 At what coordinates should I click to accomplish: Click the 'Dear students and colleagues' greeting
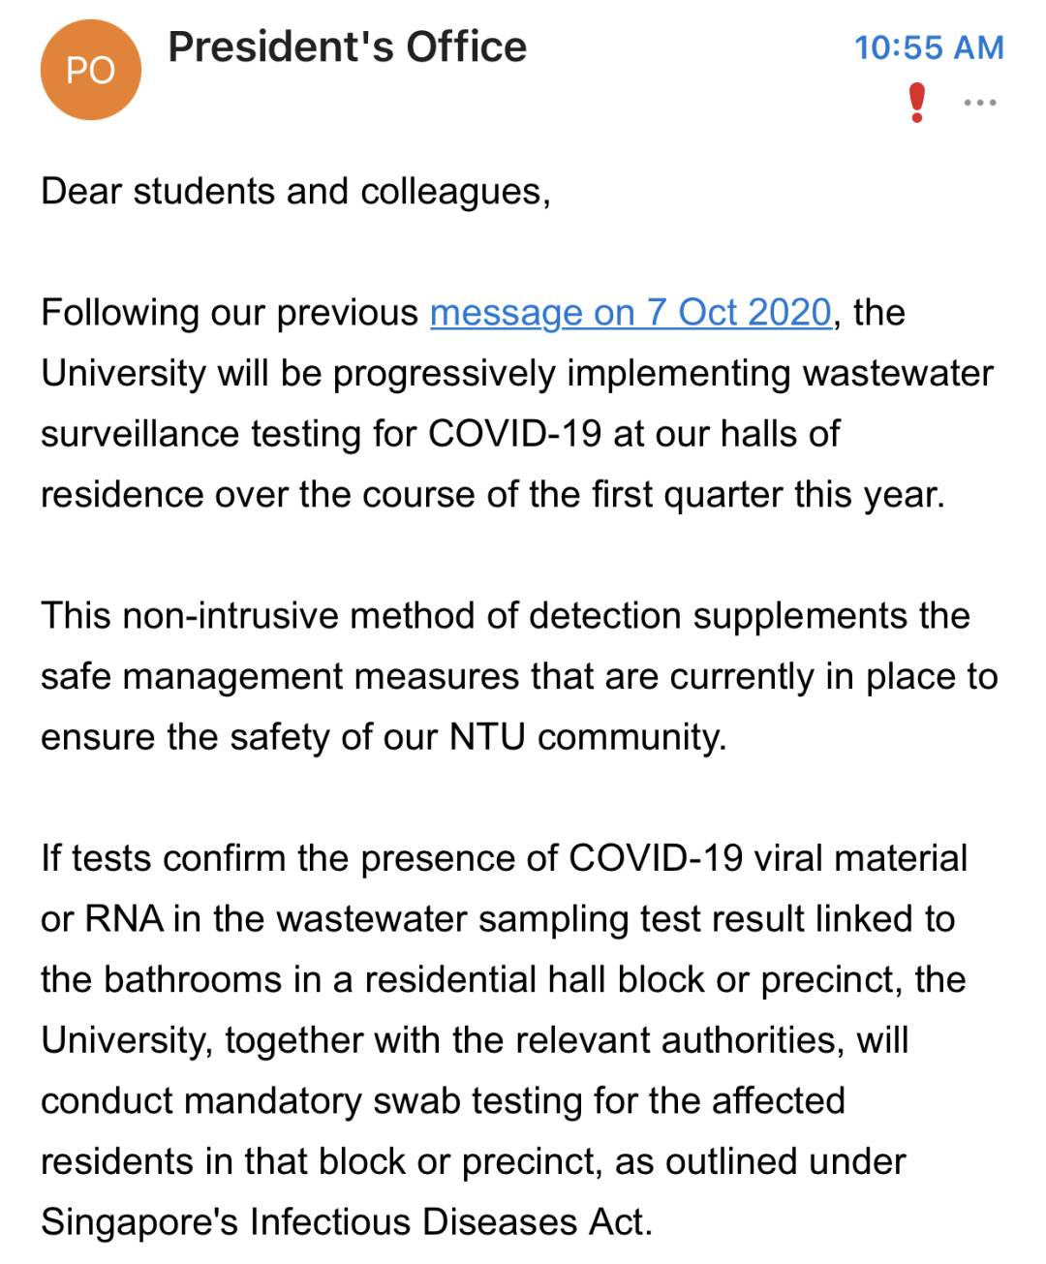(294, 190)
